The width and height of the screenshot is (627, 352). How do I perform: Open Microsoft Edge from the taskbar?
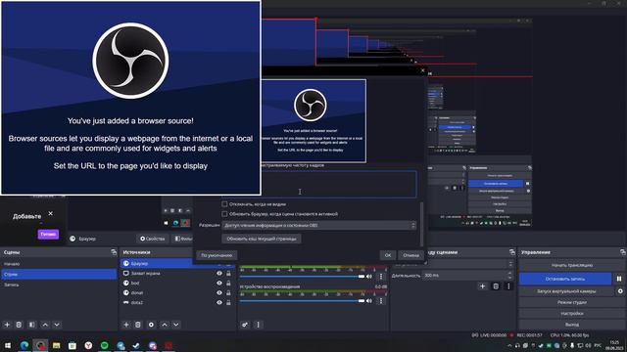click(x=24, y=345)
